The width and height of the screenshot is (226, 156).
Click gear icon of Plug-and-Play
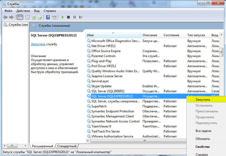[x=89, y=61]
